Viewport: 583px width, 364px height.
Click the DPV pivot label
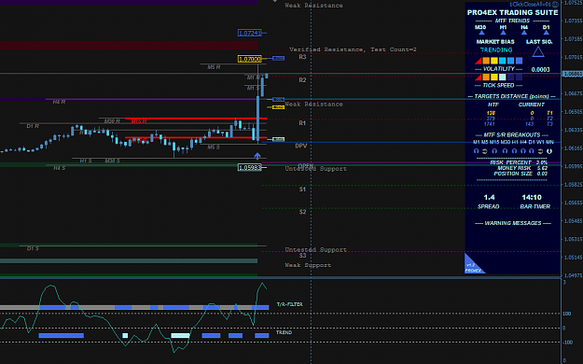(x=301, y=146)
